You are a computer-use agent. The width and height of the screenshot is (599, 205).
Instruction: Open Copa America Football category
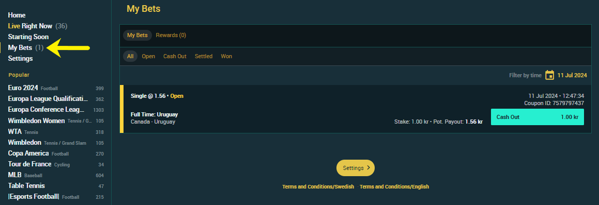56,153
